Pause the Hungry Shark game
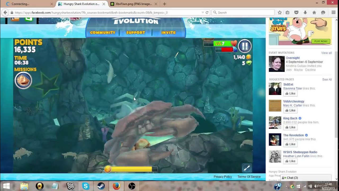The width and height of the screenshot is (339, 191). pyautogui.click(x=245, y=46)
